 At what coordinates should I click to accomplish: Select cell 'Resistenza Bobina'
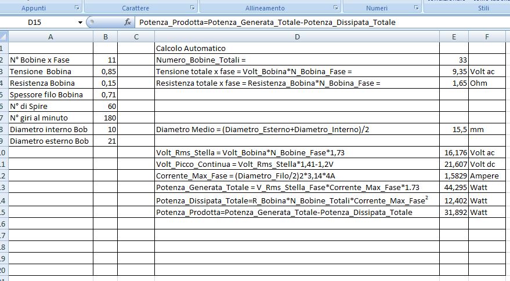[50, 83]
